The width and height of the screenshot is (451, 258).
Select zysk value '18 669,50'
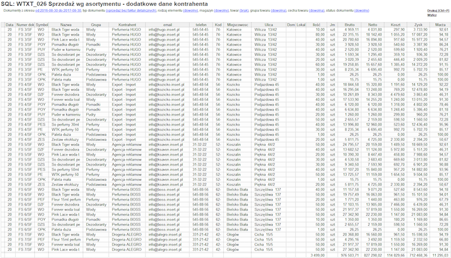(x=419, y=145)
